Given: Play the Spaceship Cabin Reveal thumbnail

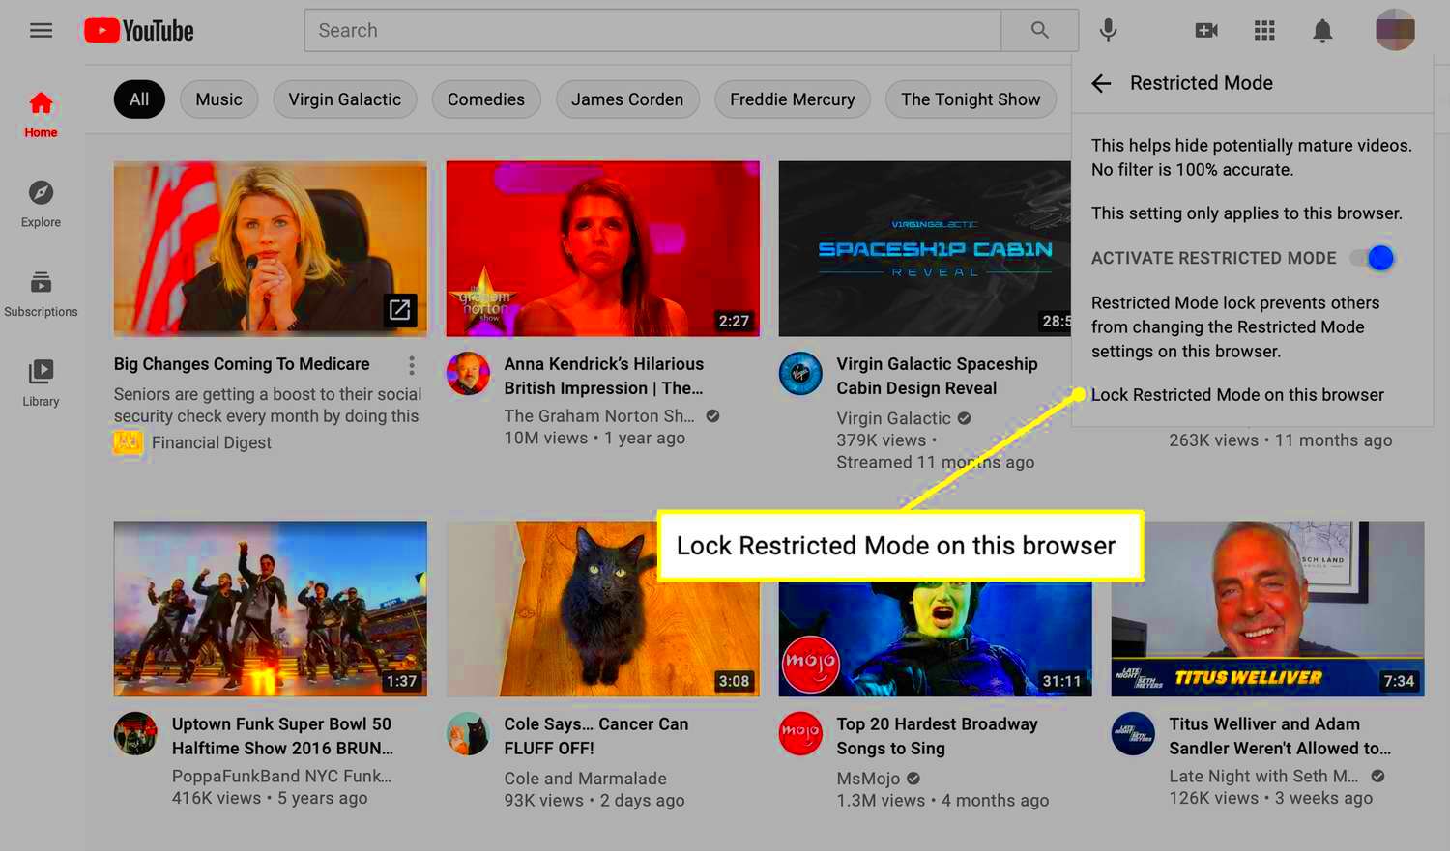Looking at the screenshot, I should point(925,248).
